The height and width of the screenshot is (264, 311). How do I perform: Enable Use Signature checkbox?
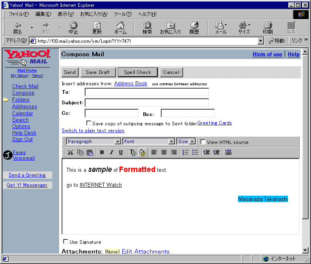click(66, 241)
